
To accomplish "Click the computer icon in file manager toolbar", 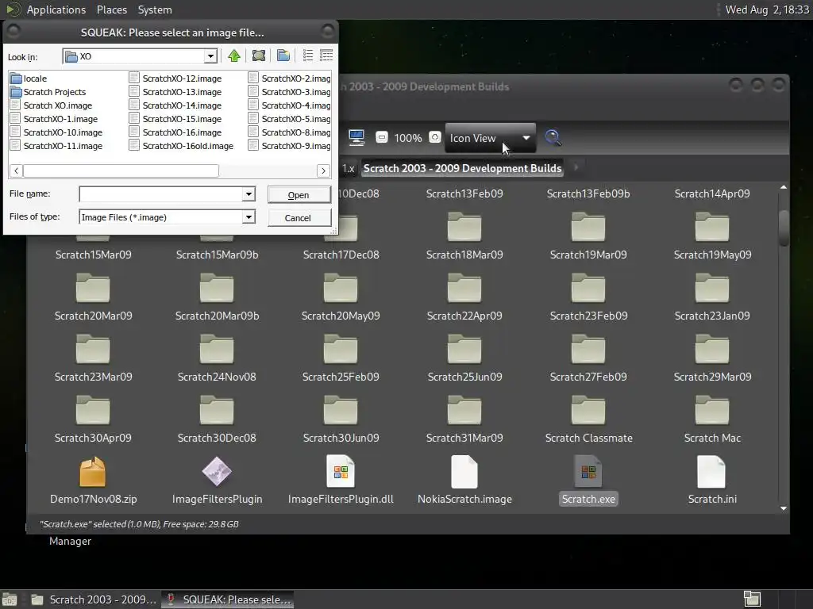I will (356, 138).
